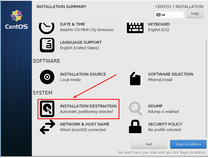This screenshot has width=208, height=158.
Task: Open NETWORK & HOST NAME label
Action: tap(85, 124)
